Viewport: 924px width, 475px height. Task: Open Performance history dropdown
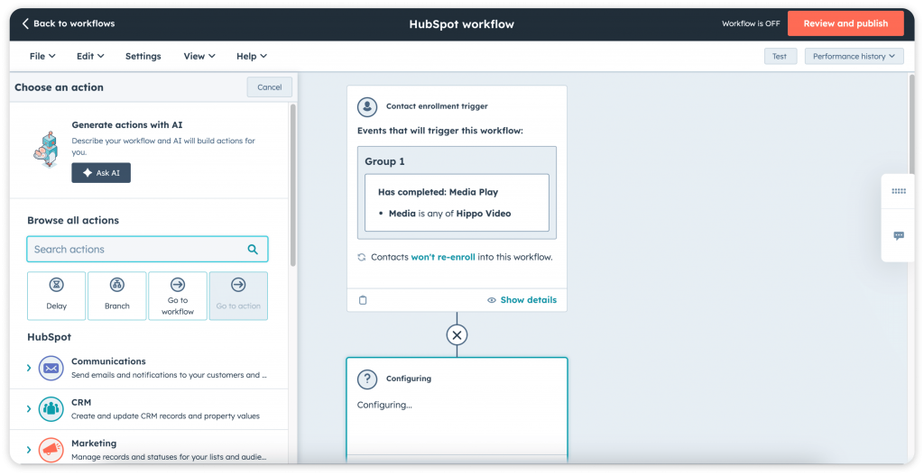(854, 57)
